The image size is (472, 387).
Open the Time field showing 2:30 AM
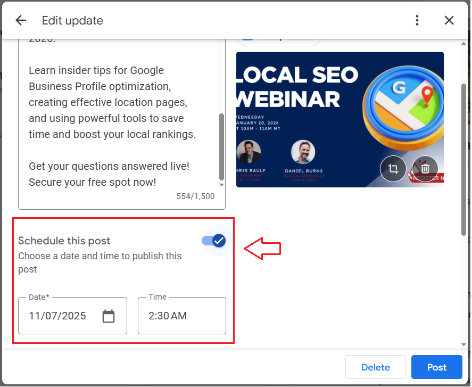coord(181,316)
